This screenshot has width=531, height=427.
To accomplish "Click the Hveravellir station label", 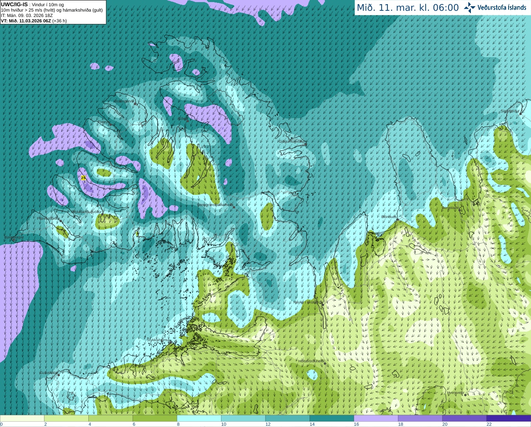I will point(455,393).
